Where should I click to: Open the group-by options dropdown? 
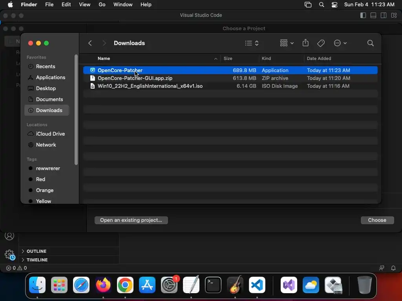point(287,43)
